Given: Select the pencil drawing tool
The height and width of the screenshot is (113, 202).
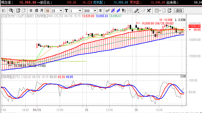Looking at the screenshot, I should tap(137, 11).
